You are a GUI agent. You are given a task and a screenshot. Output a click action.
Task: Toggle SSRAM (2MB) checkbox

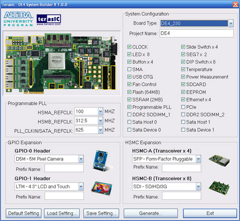pyautogui.click(x=129, y=99)
